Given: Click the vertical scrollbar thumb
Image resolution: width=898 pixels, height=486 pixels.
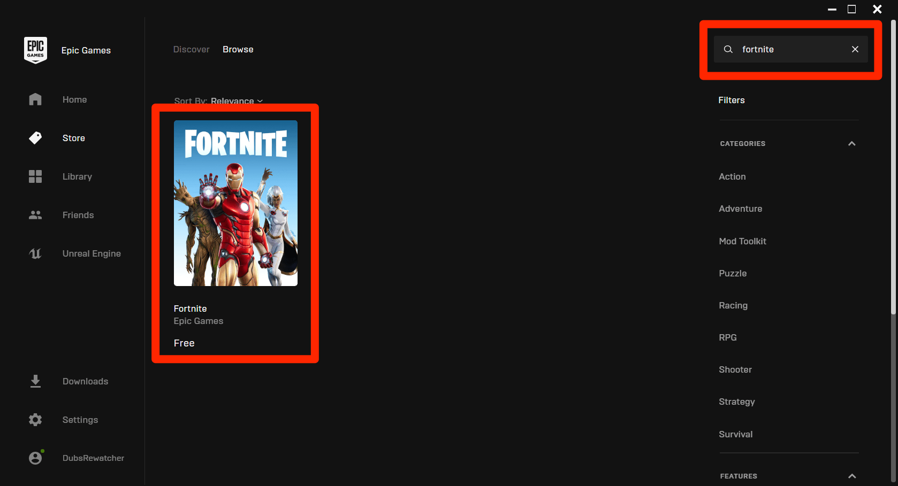Looking at the screenshot, I should [893, 167].
